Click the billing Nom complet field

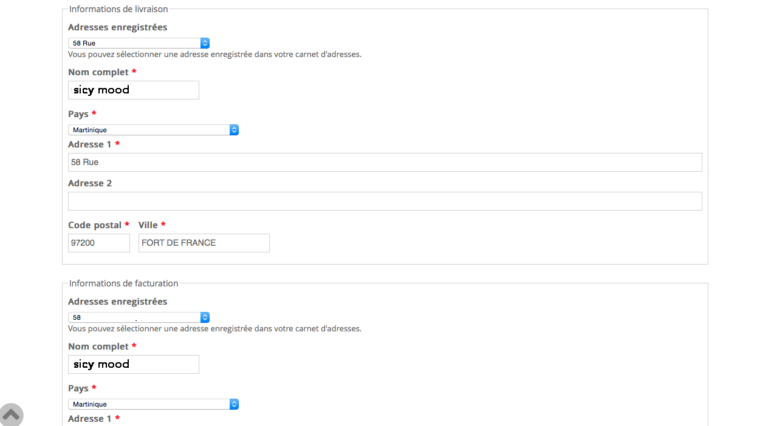click(134, 365)
